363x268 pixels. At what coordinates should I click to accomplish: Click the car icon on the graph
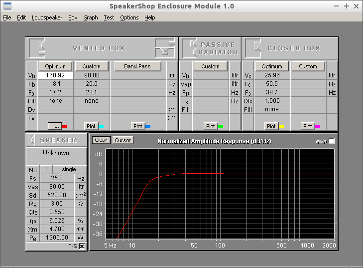tap(321, 141)
